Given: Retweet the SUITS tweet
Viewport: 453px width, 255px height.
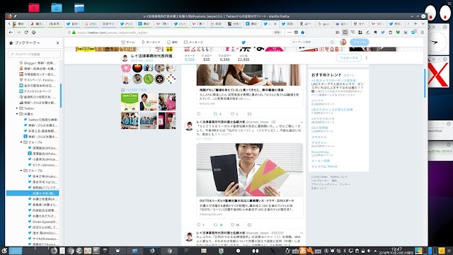Looking at the screenshot, I should pyautogui.click(x=215, y=225).
